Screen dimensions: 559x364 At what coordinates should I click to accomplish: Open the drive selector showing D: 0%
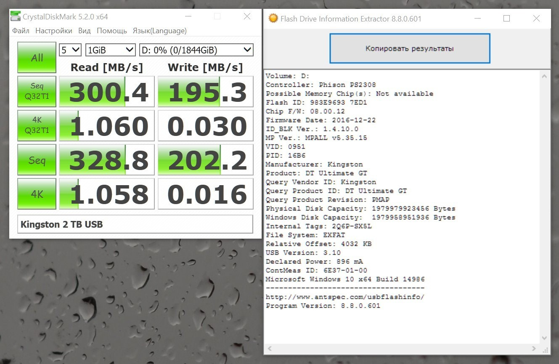196,50
